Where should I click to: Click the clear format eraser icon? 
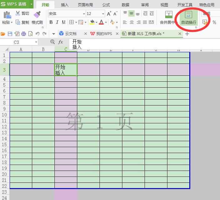(112, 22)
